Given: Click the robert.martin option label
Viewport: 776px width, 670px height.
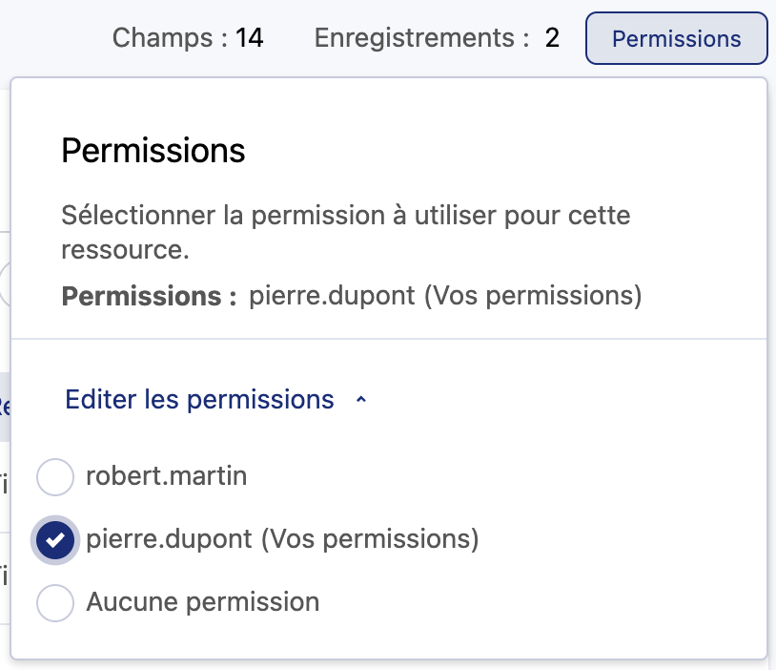Looking at the screenshot, I should (166, 475).
